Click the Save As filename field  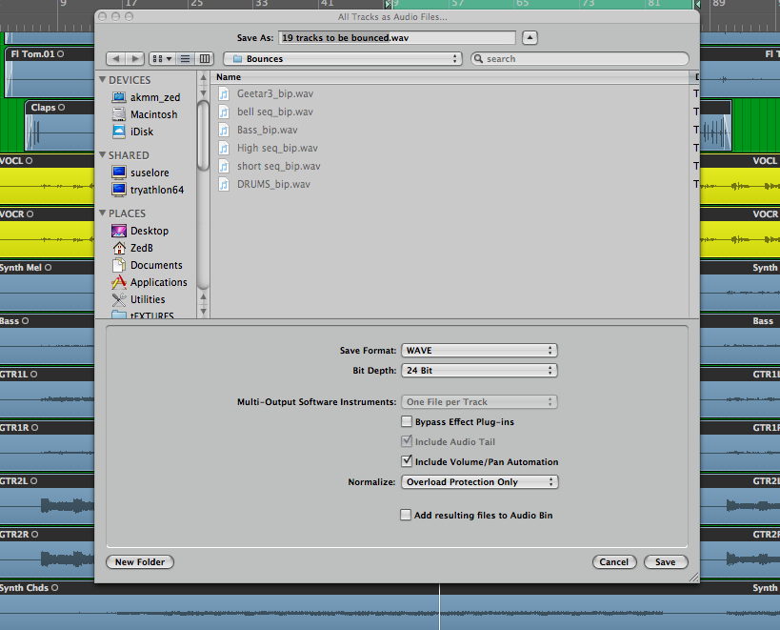397,38
